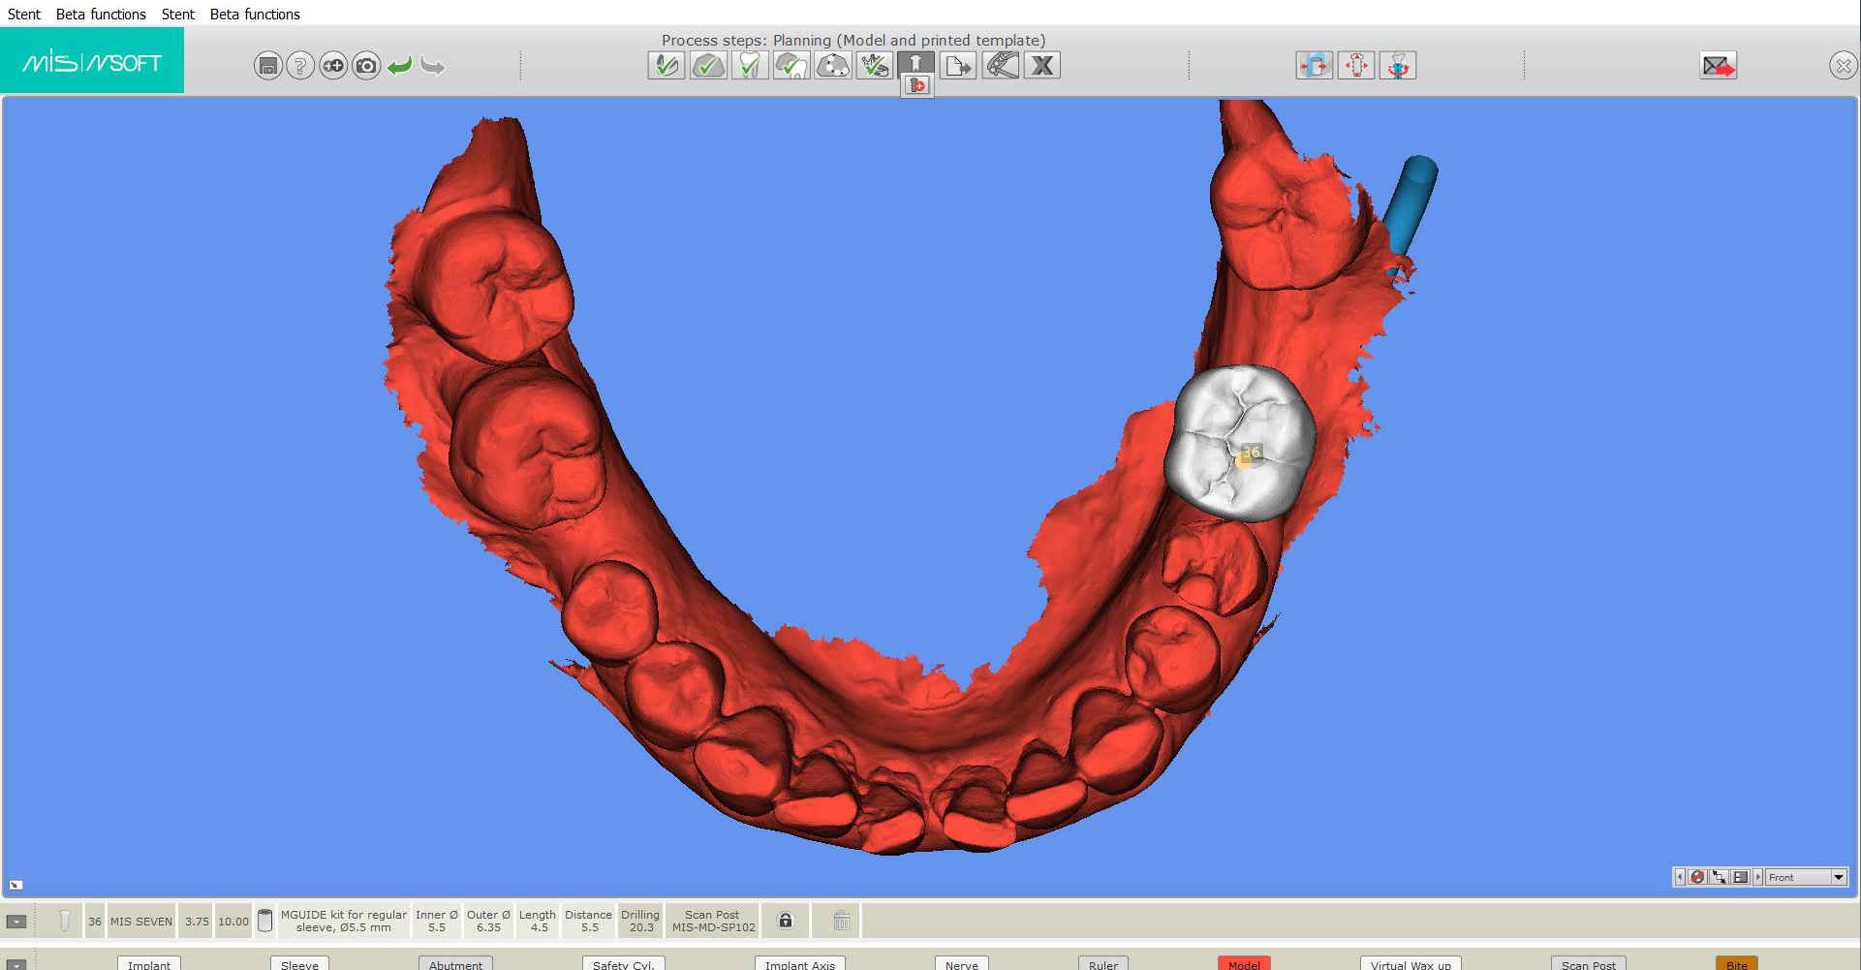Undo with the green arrow

coord(399,66)
